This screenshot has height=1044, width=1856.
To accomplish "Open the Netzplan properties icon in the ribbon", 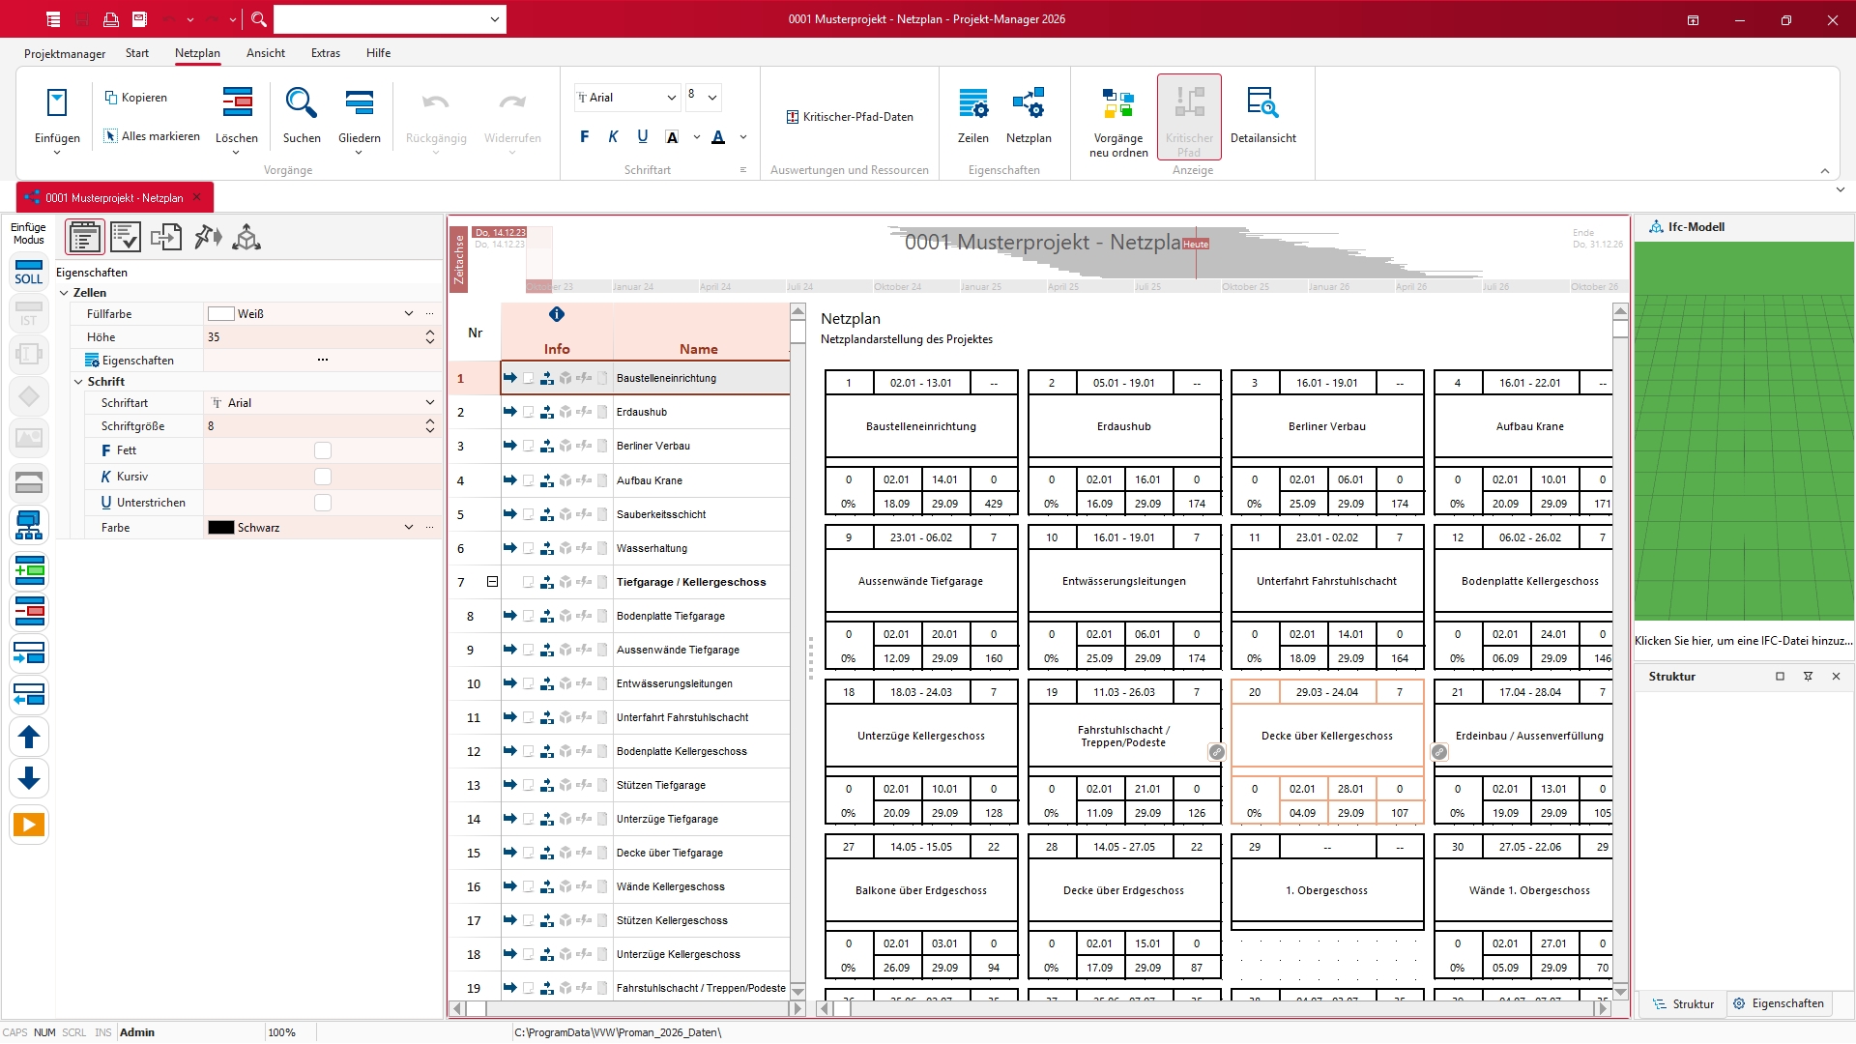I will coord(1028,103).
